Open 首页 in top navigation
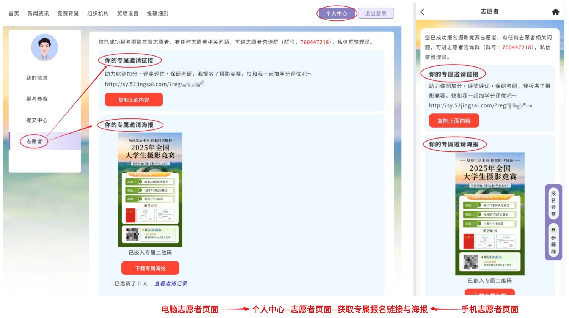This screenshot has width=569, height=318. [x=14, y=14]
